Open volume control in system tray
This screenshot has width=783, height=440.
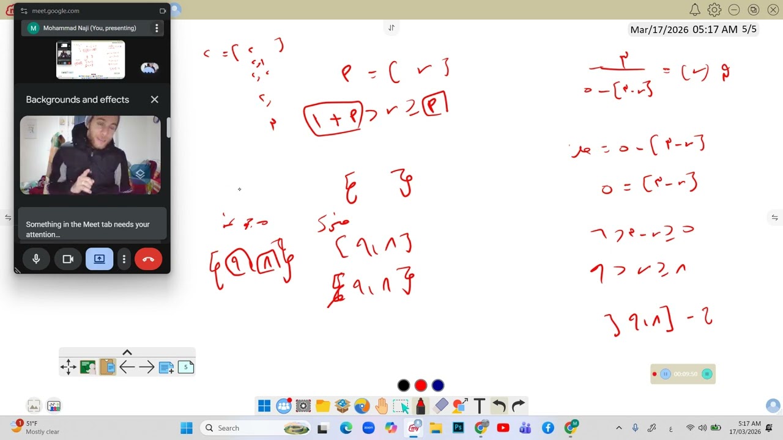(702, 428)
